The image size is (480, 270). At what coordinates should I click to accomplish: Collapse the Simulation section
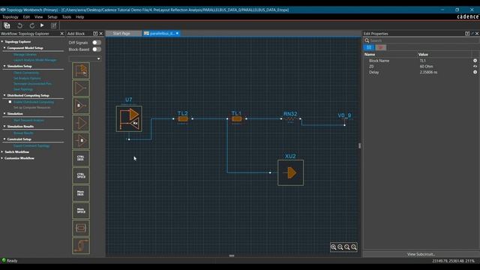click(4, 113)
